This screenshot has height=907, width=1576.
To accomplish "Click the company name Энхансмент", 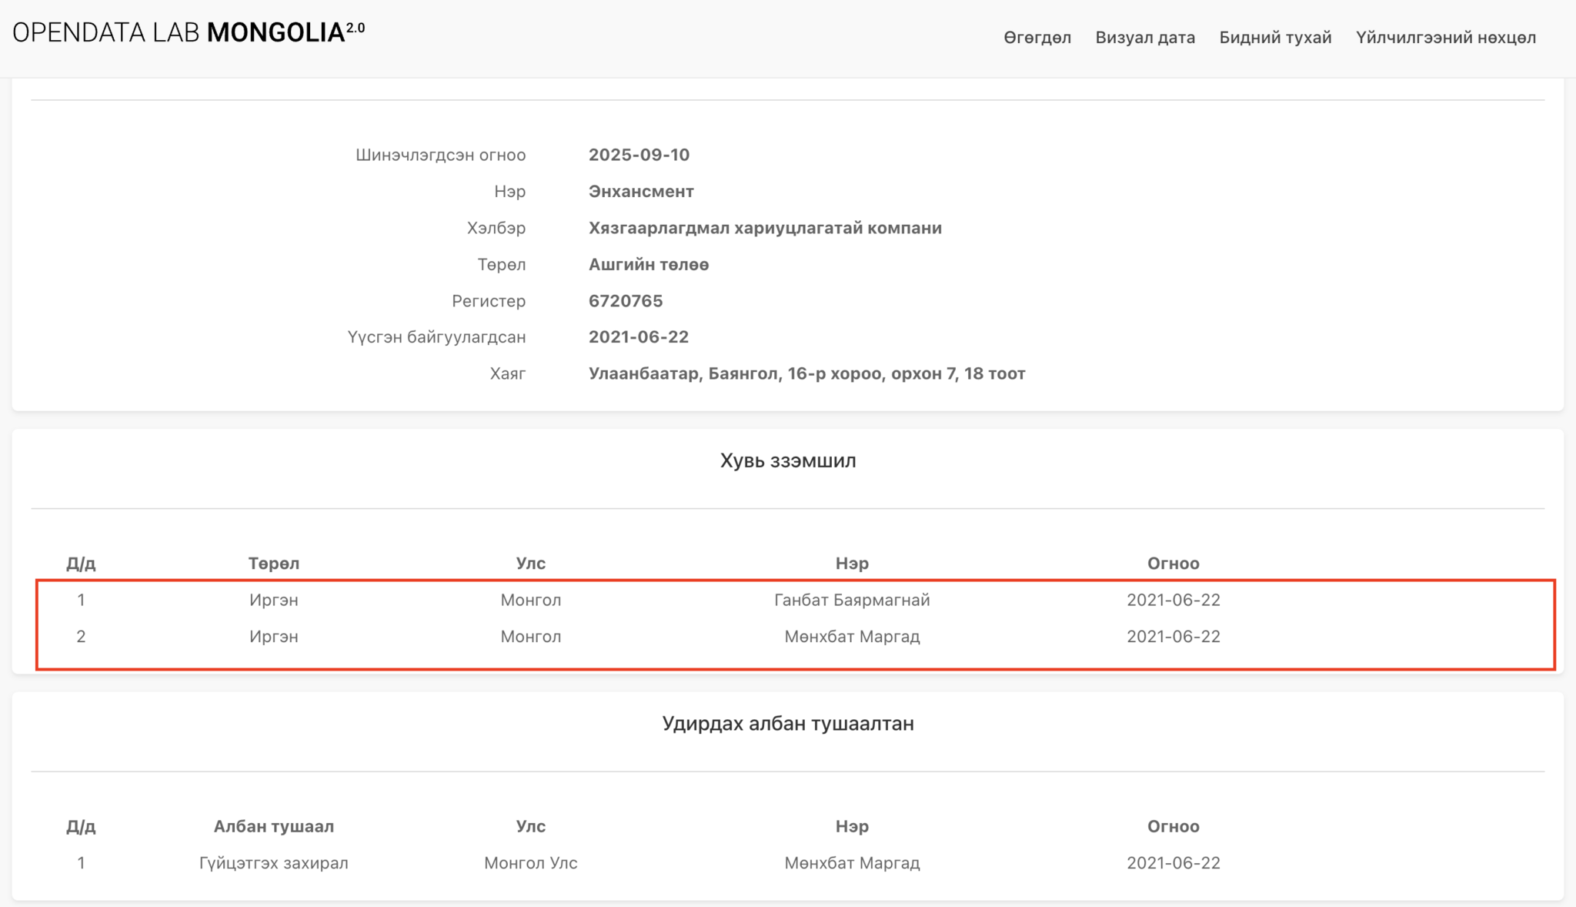I will point(640,191).
